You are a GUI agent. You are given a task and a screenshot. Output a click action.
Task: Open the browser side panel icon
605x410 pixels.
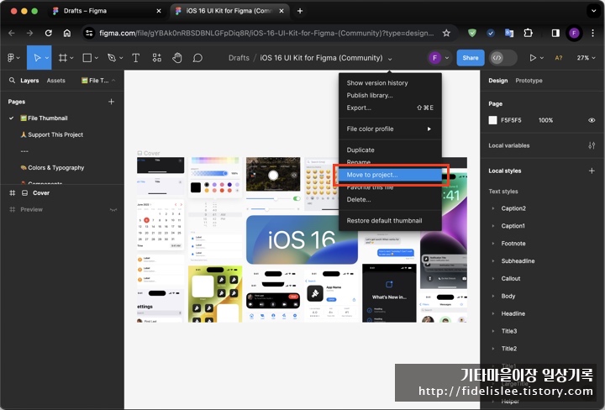click(555, 33)
